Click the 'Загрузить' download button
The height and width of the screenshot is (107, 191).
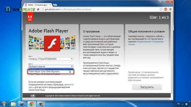[x=147, y=87]
